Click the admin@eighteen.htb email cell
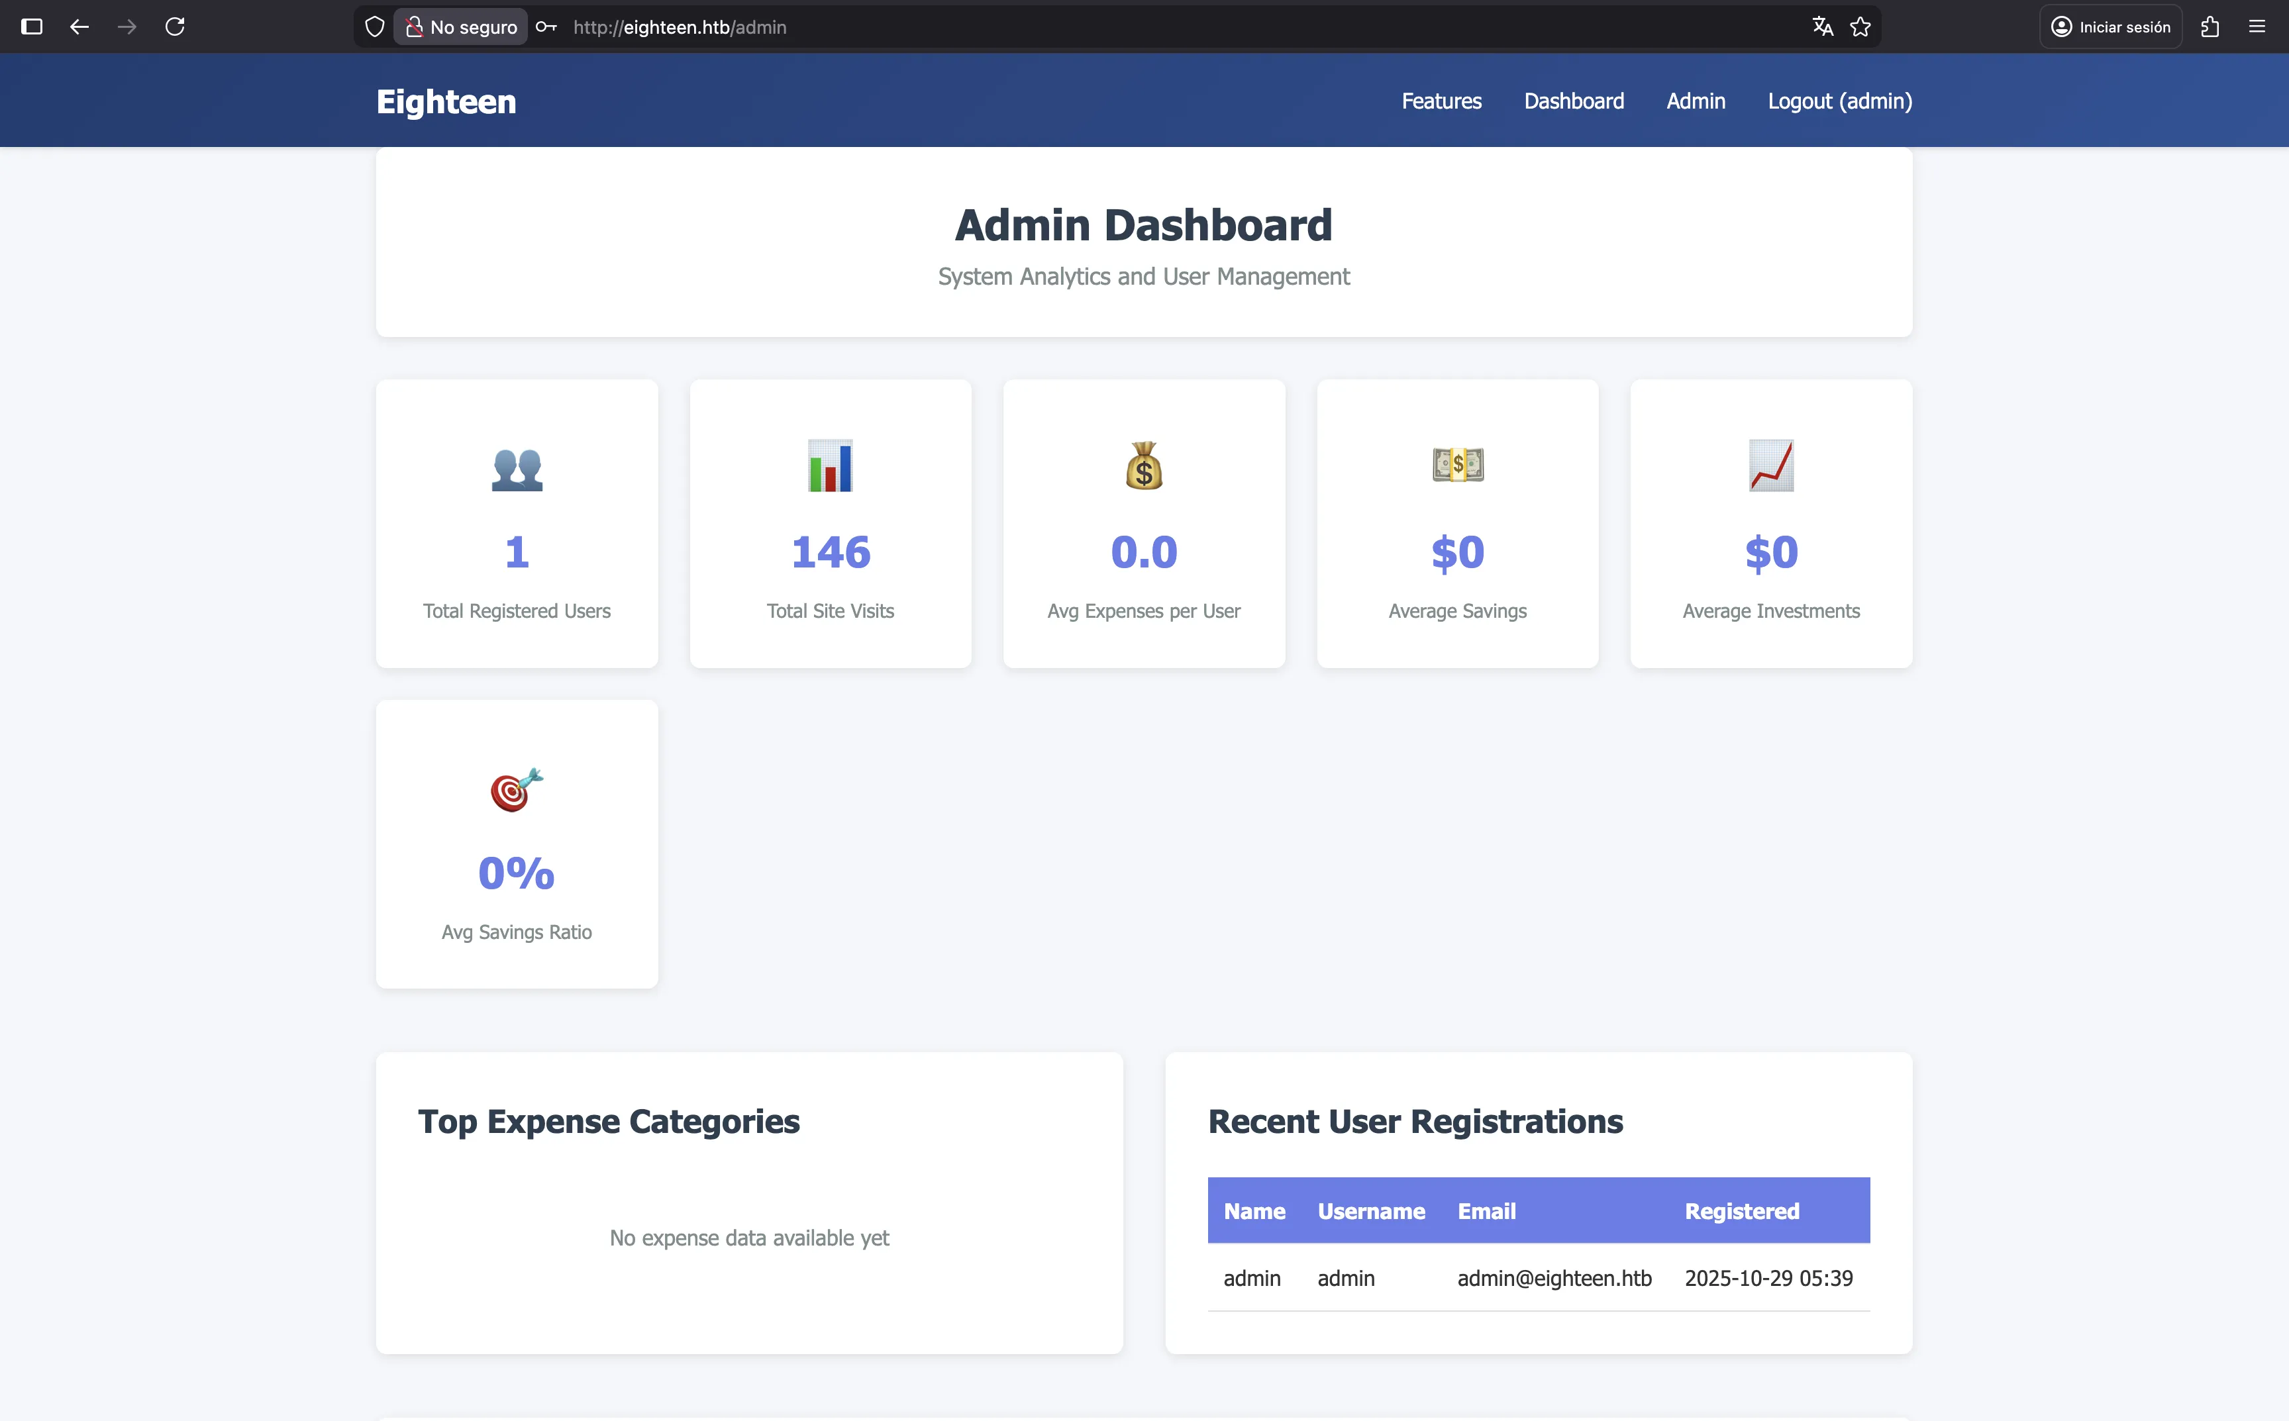 point(1554,1278)
